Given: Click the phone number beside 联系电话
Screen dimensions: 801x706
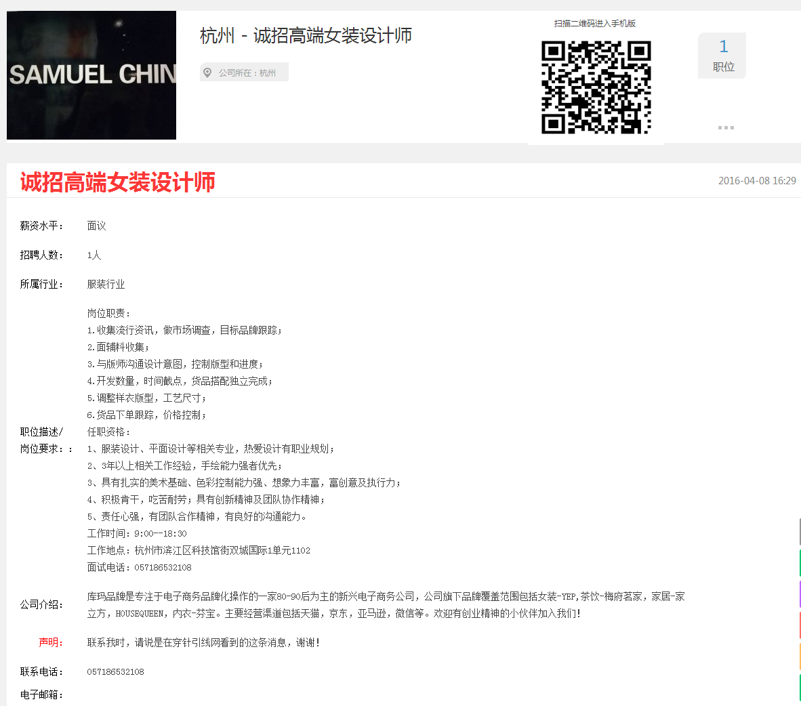Looking at the screenshot, I should click(115, 672).
